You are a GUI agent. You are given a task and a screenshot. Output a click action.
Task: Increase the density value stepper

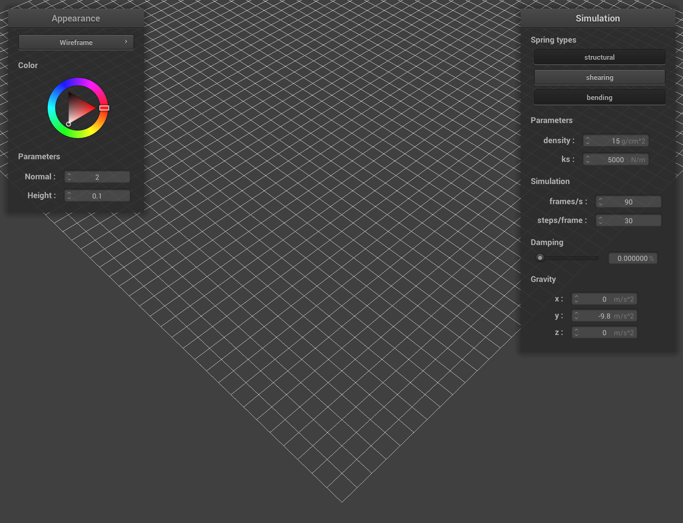point(588,138)
